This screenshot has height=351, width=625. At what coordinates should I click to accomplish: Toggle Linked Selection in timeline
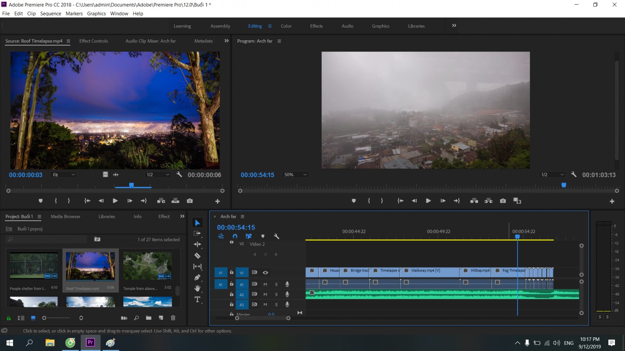(249, 236)
